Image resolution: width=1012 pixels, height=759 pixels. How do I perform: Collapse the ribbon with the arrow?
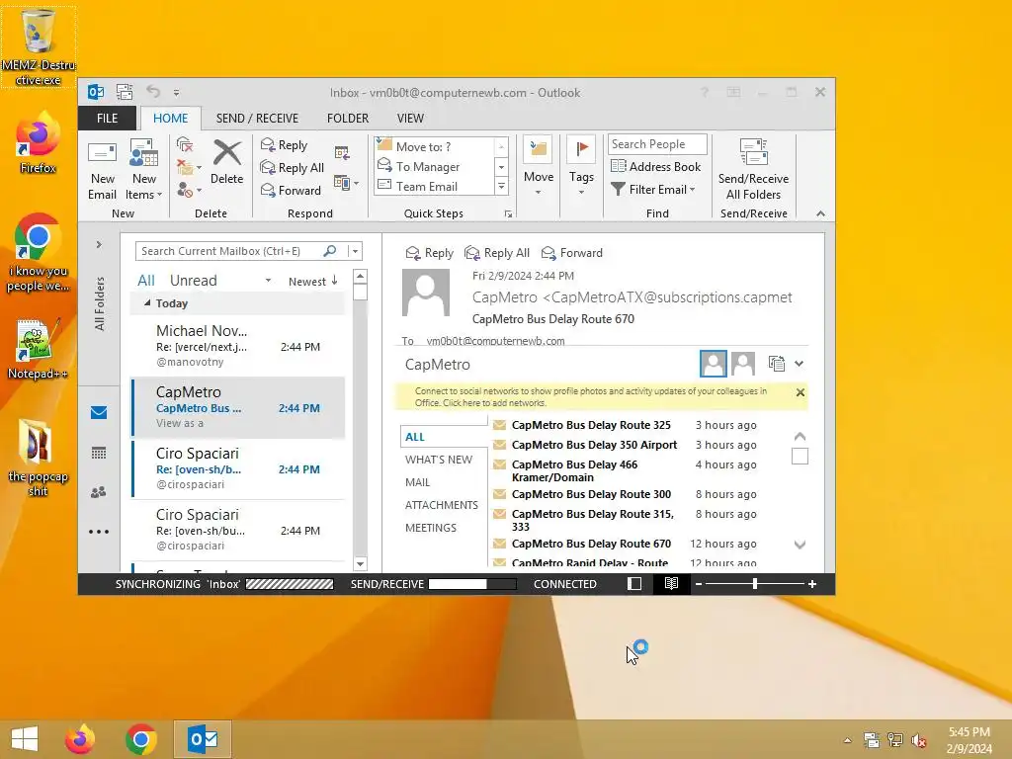click(x=820, y=213)
